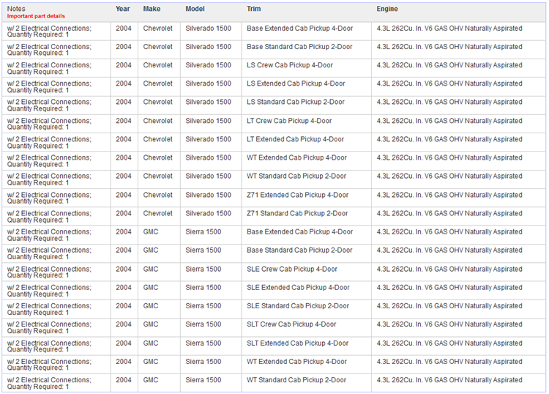
Task: Click the Model column header
Action: pos(195,9)
